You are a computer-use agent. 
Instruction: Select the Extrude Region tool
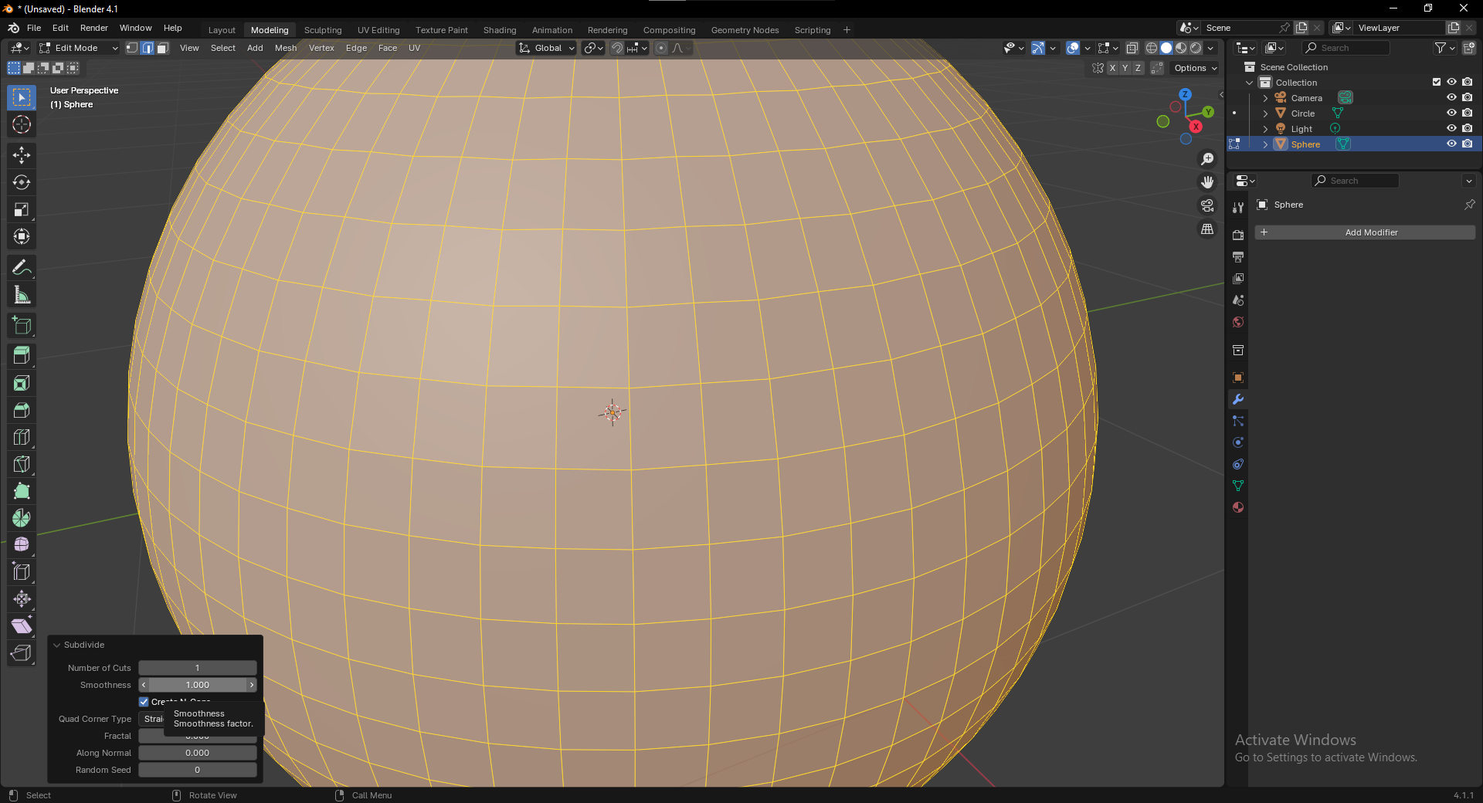[x=22, y=356]
